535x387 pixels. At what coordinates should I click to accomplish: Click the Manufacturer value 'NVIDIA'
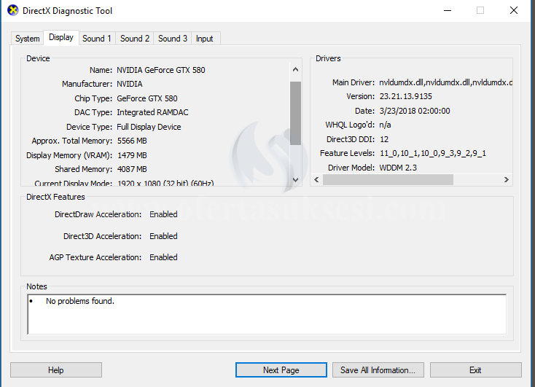click(130, 84)
